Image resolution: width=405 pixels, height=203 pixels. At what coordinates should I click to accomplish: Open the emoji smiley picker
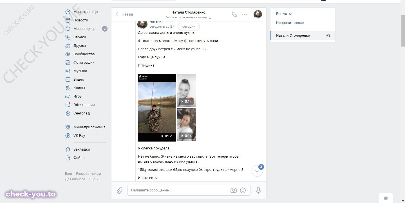243,190
